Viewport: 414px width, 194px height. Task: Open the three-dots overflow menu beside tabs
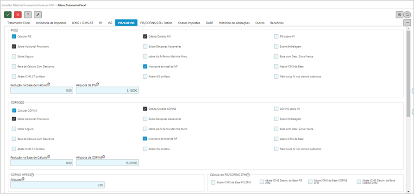point(407,23)
